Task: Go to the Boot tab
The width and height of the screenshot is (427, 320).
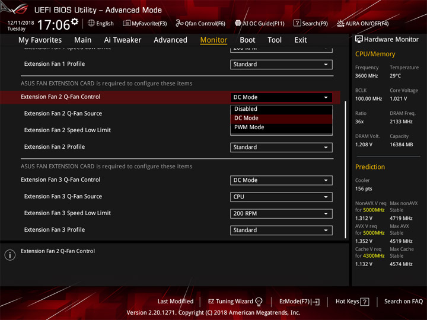Action: 247,40
